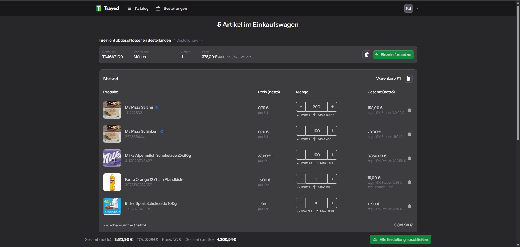Remove Milka Alpenmilch Schokolade from cart
The width and height of the screenshot is (520, 247).
point(409,158)
